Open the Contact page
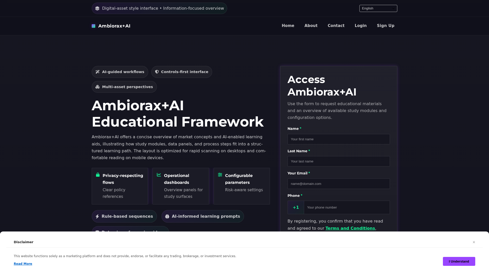The image size is (489, 275). click(336, 26)
